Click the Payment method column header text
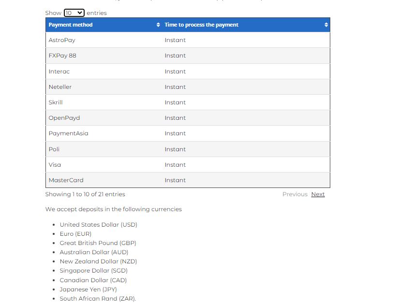The image size is (413, 303). (71, 25)
